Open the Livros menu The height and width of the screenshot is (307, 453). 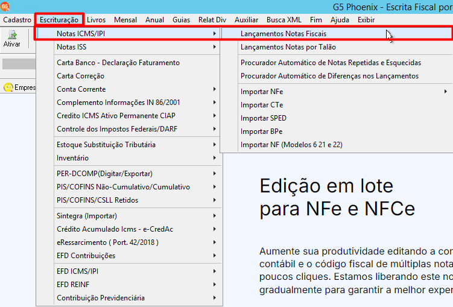point(96,20)
